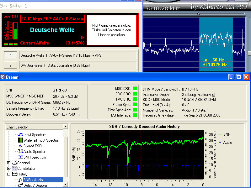
Task: Click the Channel group icon
Action: [14, 163]
